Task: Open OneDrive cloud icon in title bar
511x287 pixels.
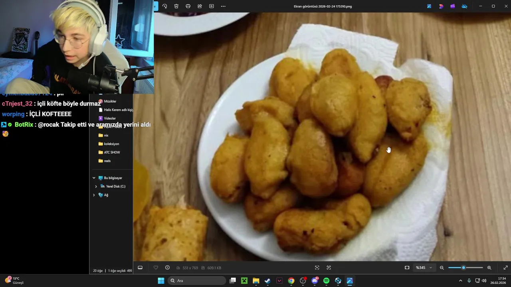Action: coord(464,6)
